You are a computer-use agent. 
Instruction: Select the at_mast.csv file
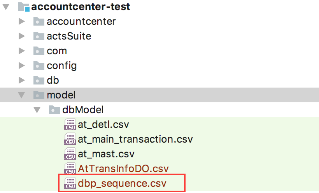pos(106,154)
